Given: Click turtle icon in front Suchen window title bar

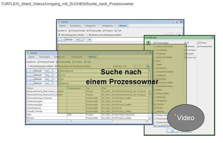Looking at the screenshot, I should (28, 53).
